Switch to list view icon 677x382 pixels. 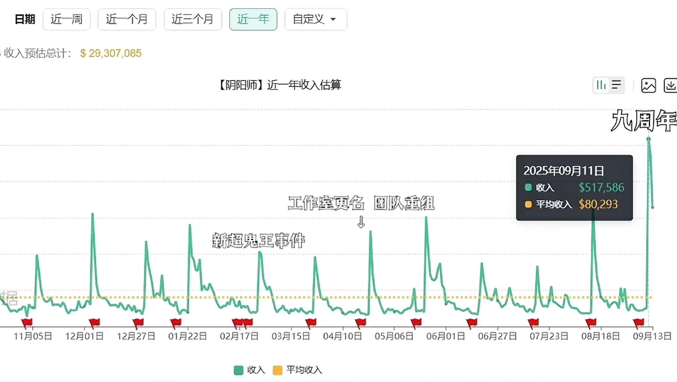pyautogui.click(x=616, y=85)
